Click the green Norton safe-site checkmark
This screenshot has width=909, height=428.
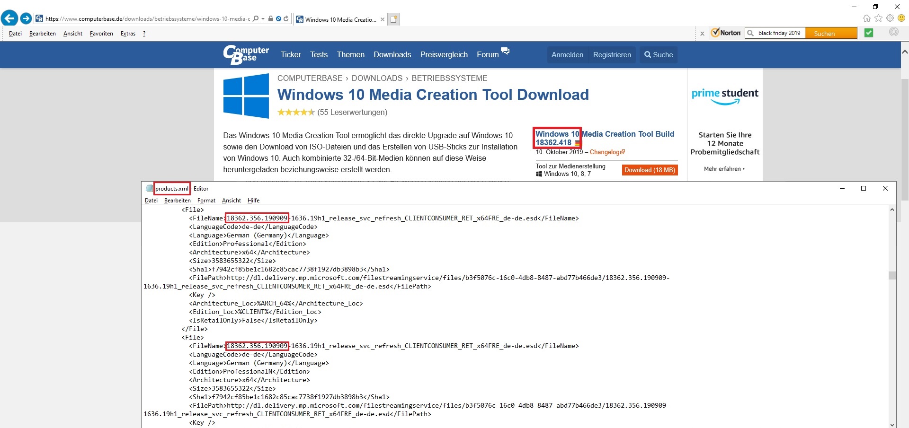869,33
